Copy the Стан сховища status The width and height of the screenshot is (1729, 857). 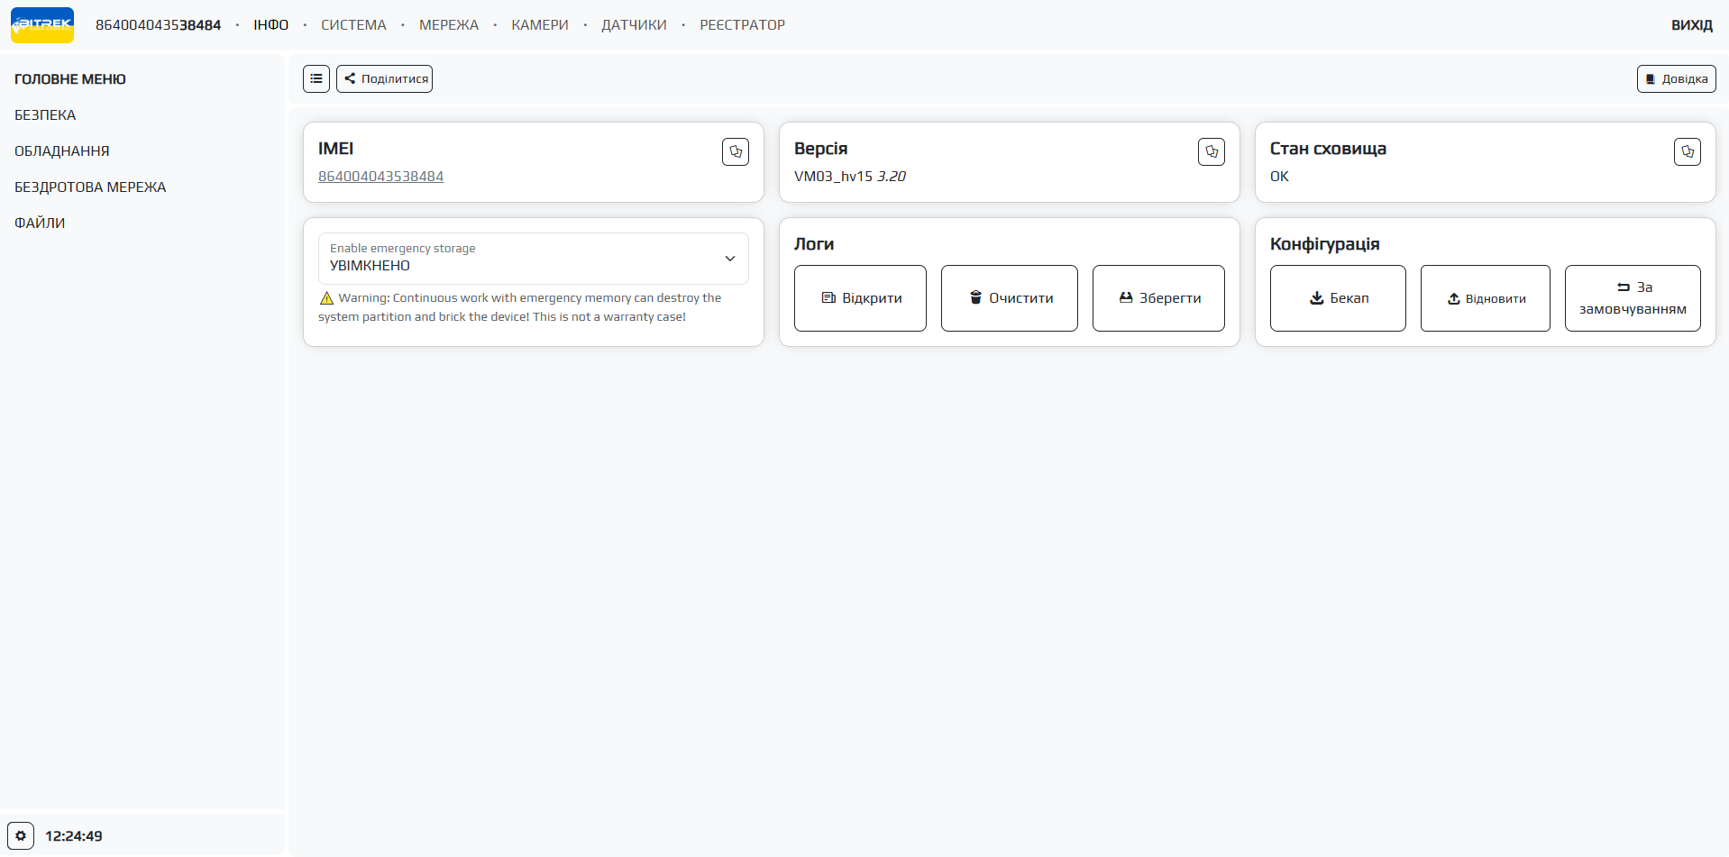[x=1687, y=152]
